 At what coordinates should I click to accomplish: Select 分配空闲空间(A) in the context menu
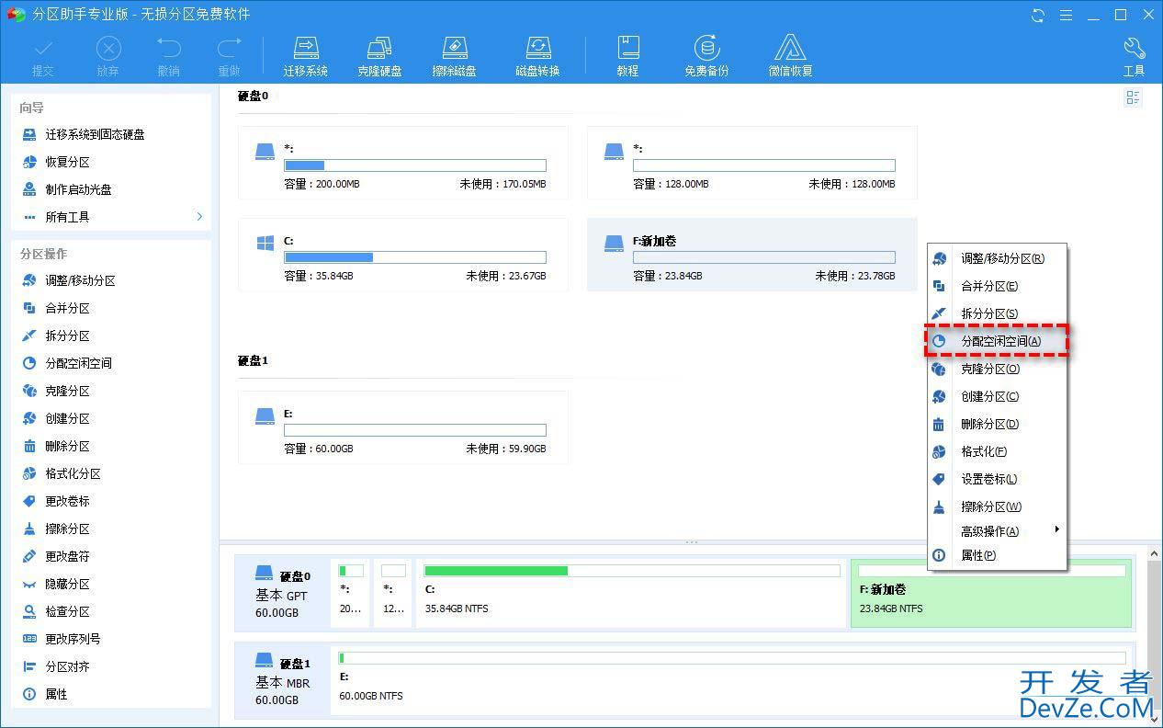[997, 341]
